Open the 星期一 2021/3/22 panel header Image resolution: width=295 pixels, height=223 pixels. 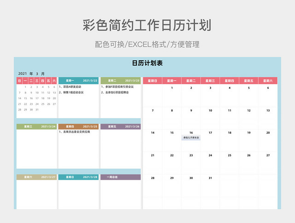78,80
